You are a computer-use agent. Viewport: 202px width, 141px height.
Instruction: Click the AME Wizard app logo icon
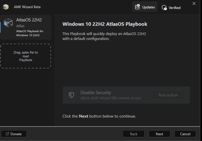6,7
